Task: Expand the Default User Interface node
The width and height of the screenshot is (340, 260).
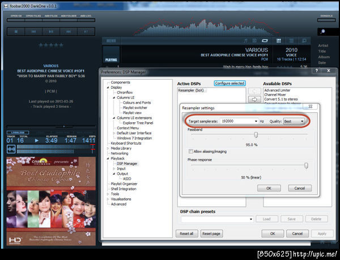Action: (114, 133)
